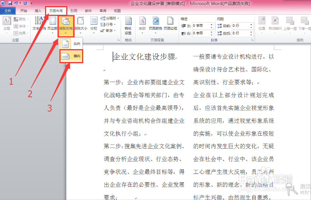Image resolution: width=311 pixels, height=200 pixels.
Task: Click the Save icon in quick access toolbar
Action: [10, 3]
